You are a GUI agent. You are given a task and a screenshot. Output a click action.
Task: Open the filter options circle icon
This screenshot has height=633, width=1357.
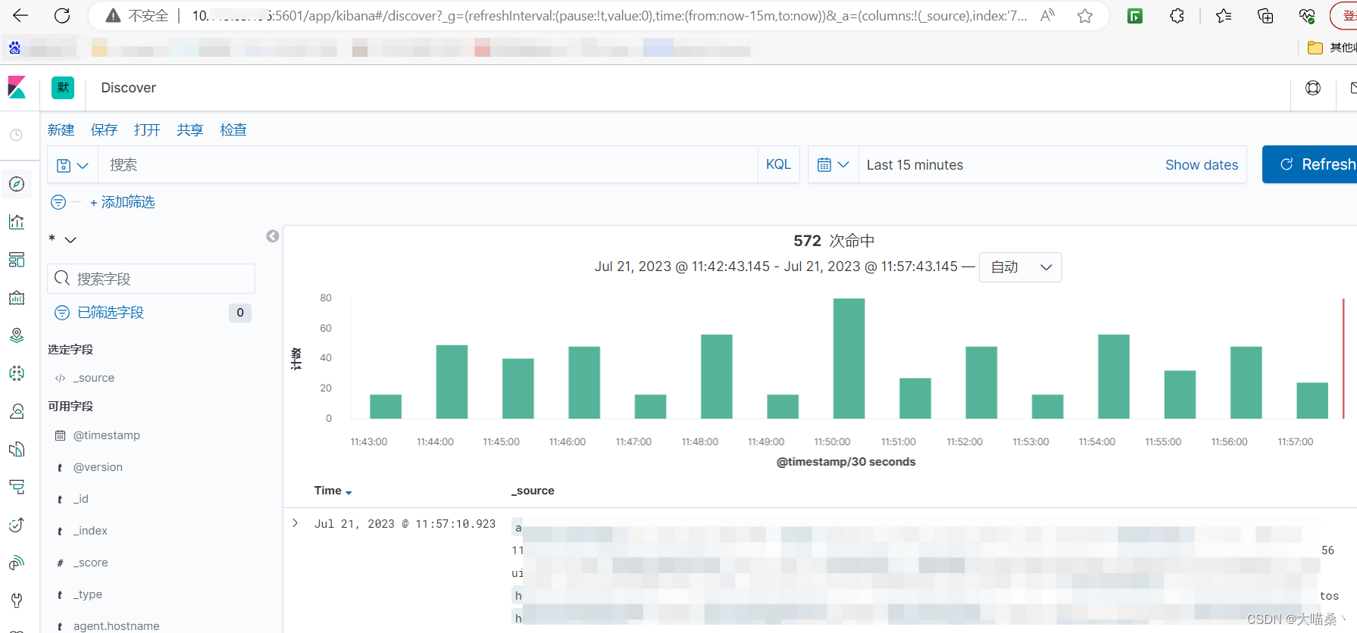coord(58,202)
